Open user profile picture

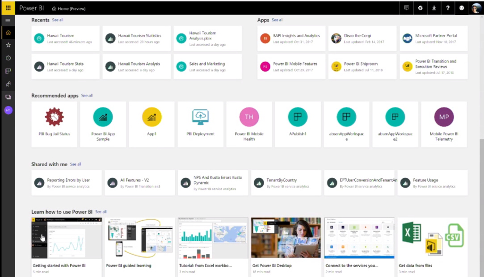(x=476, y=8)
